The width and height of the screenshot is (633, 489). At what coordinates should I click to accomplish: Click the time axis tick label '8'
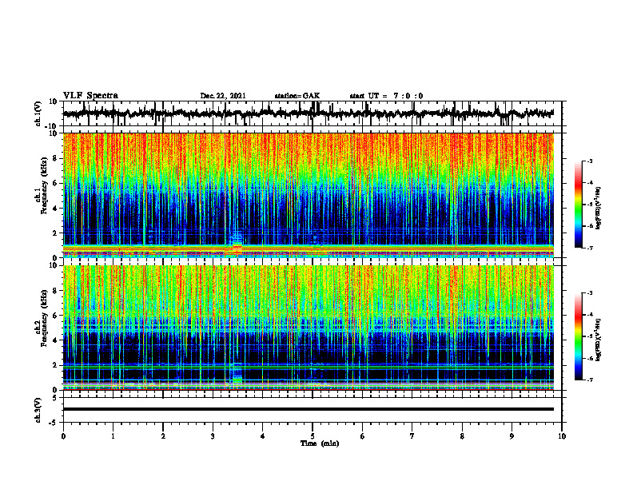click(462, 436)
